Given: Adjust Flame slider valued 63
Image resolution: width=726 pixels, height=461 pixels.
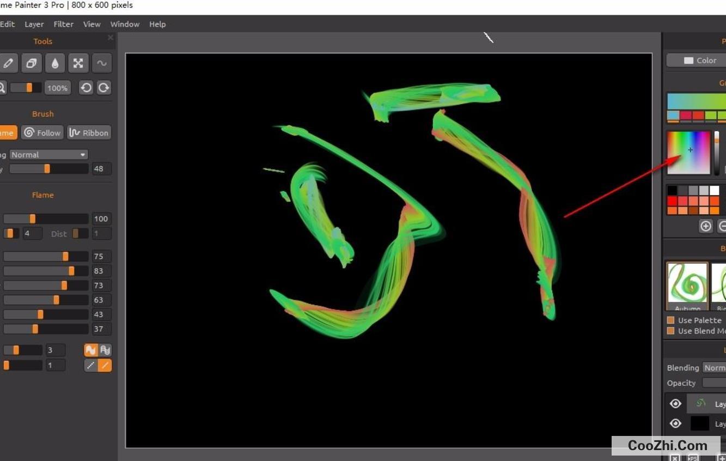Looking at the screenshot, I should point(46,300).
